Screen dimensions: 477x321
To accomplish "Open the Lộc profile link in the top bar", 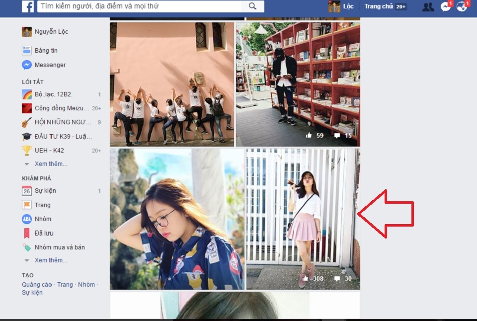I will 348,6.
